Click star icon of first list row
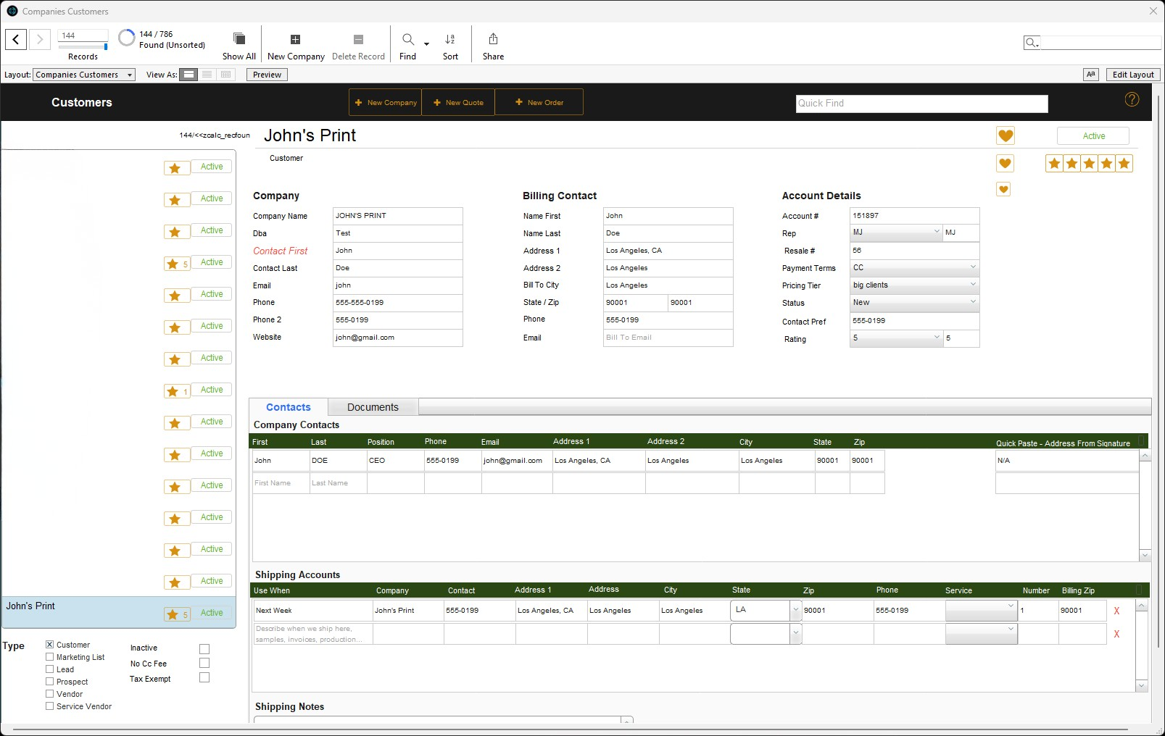Screen dimensions: 1165x736 [x=175, y=168]
